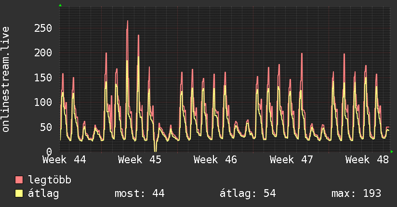Click the Week 45 axis label
Screen dimensions: 397x207
[140, 160]
